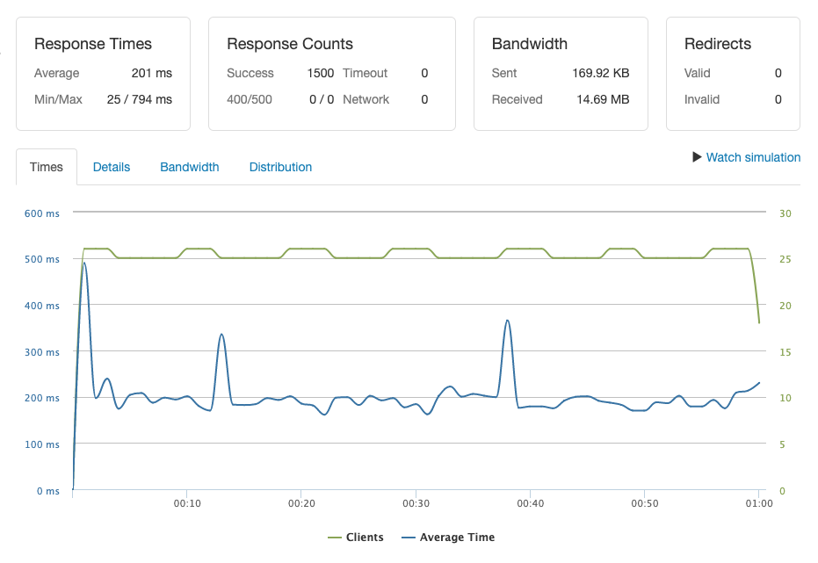Image resolution: width=818 pixels, height=563 pixels.
Task: Click the Redirects card heading
Action: tap(718, 44)
